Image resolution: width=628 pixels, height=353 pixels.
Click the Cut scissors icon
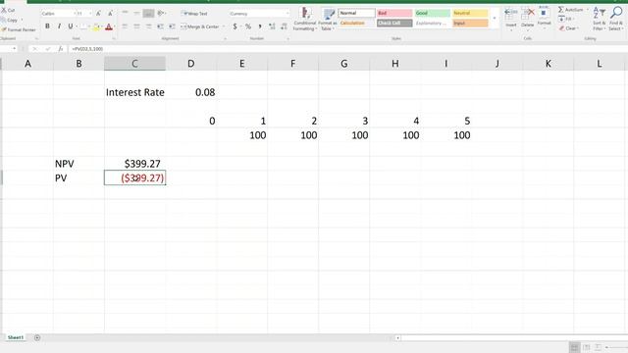(4, 10)
